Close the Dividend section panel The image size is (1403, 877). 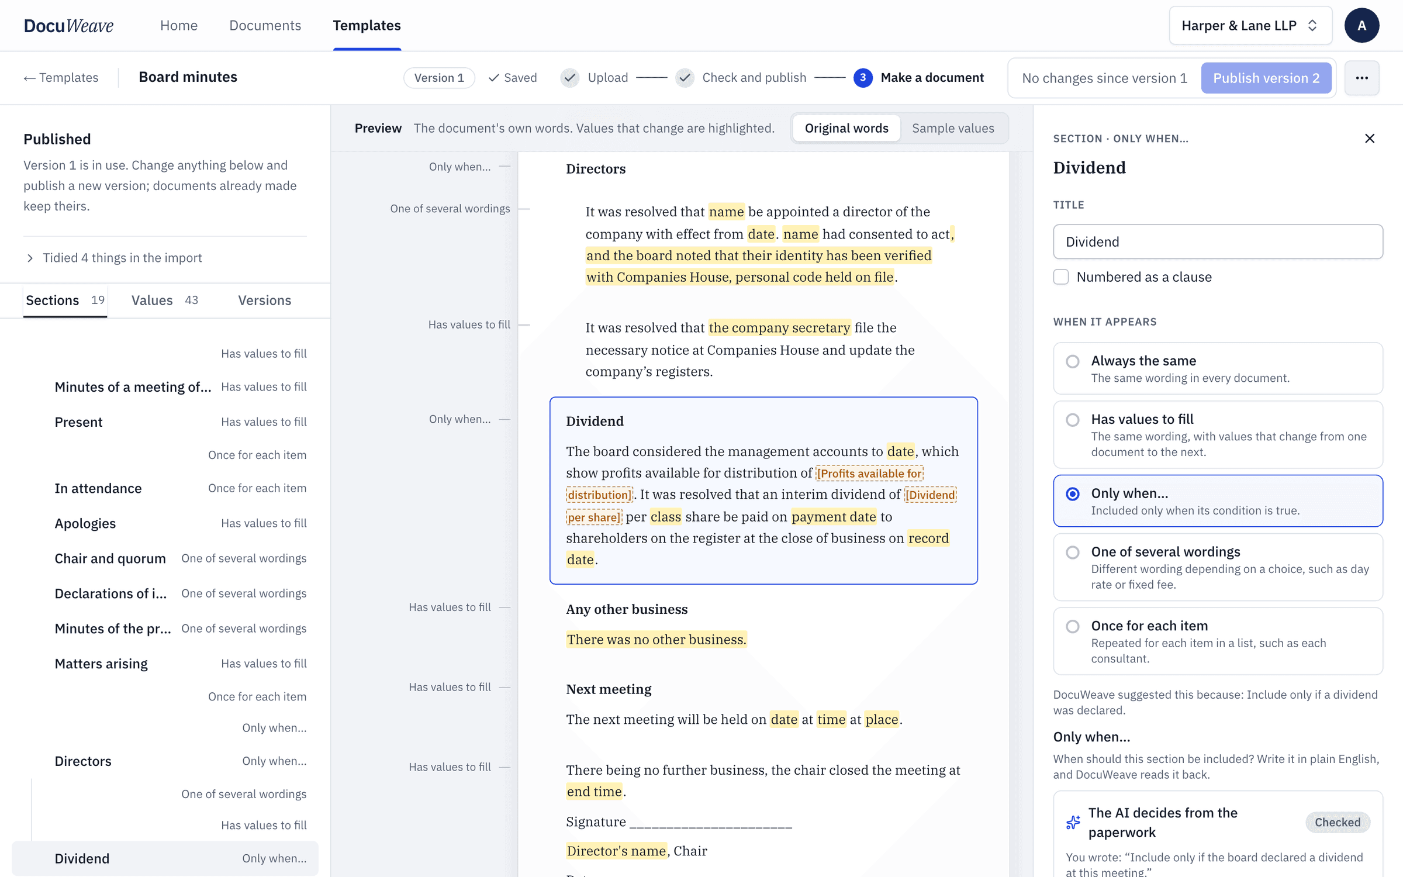click(1370, 139)
